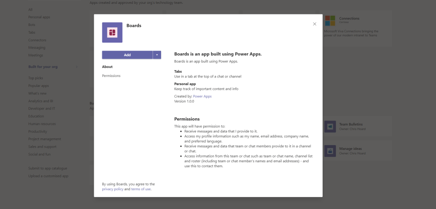
Task: Open the Power Apps creator link
Action: pyautogui.click(x=202, y=96)
